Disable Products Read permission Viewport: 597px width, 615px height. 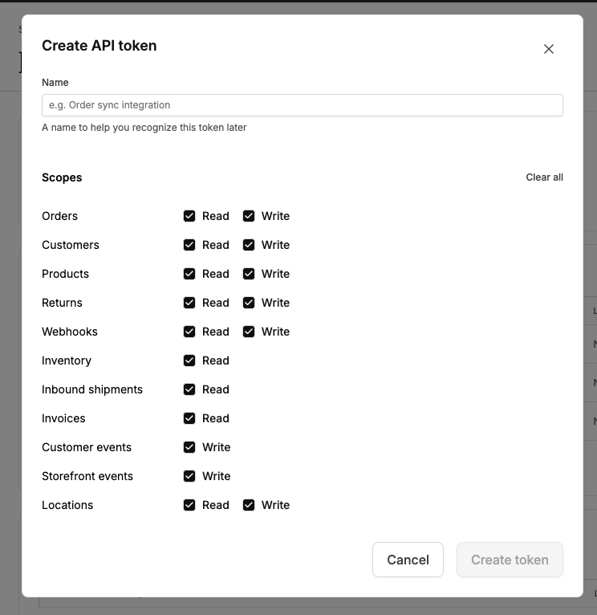click(189, 274)
